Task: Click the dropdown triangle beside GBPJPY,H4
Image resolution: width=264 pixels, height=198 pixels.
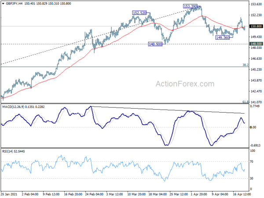Action: (3, 4)
